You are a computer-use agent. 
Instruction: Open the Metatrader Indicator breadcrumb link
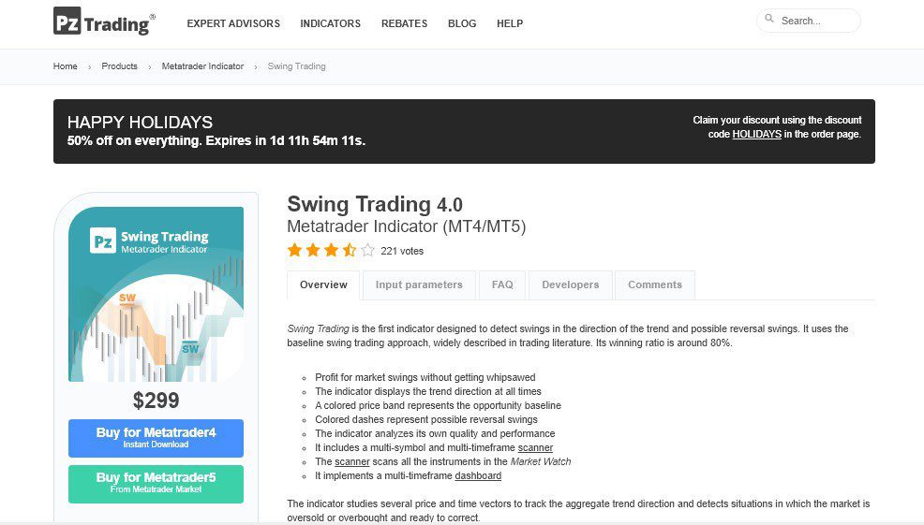pos(202,66)
